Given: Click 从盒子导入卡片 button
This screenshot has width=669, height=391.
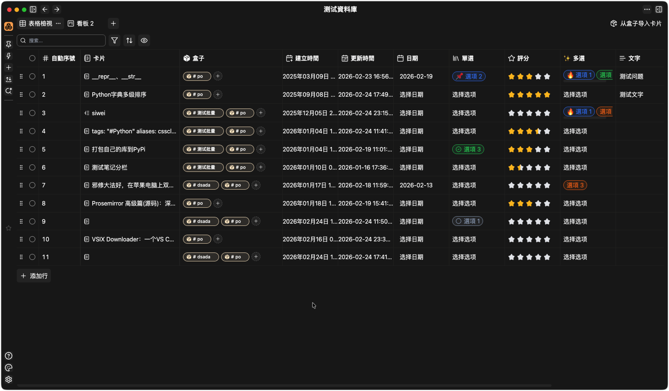Looking at the screenshot, I should tap(636, 23).
